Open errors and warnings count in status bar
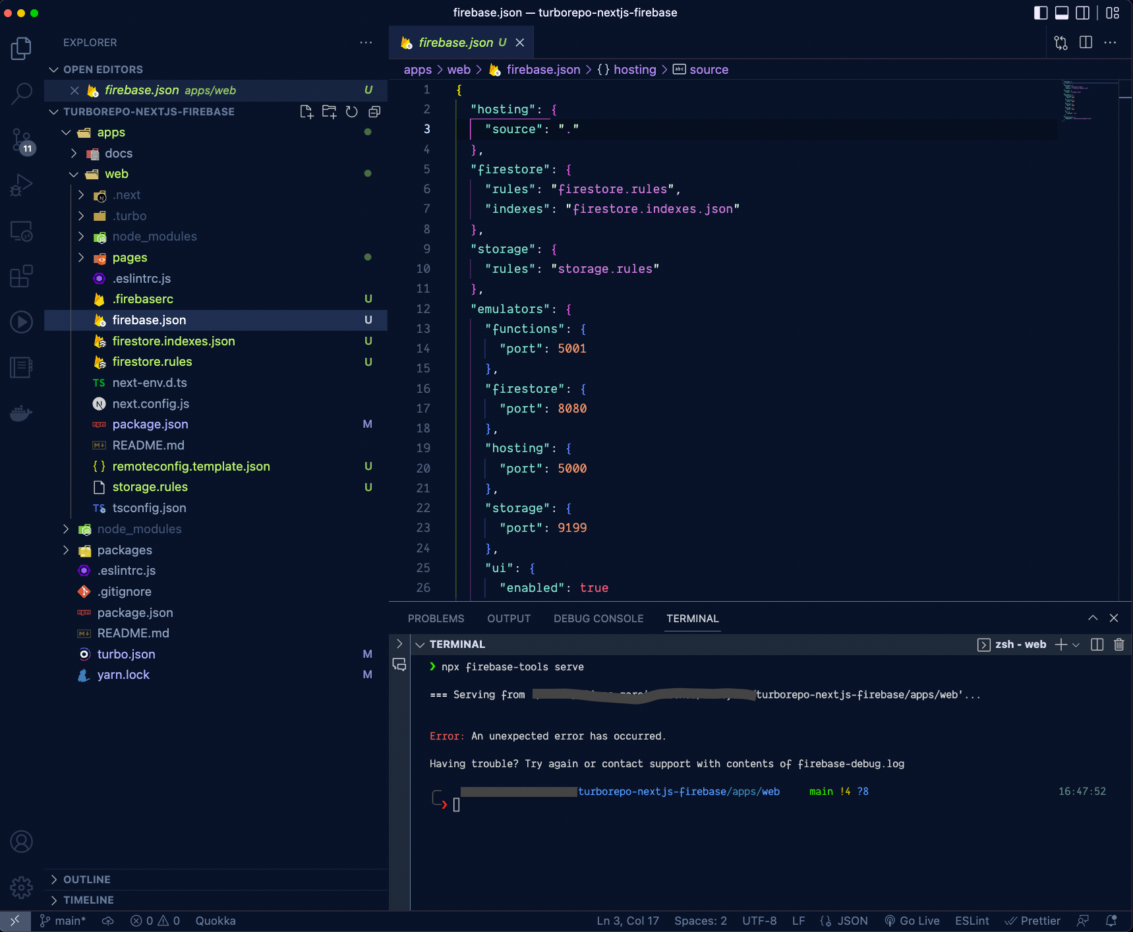 [x=155, y=921]
